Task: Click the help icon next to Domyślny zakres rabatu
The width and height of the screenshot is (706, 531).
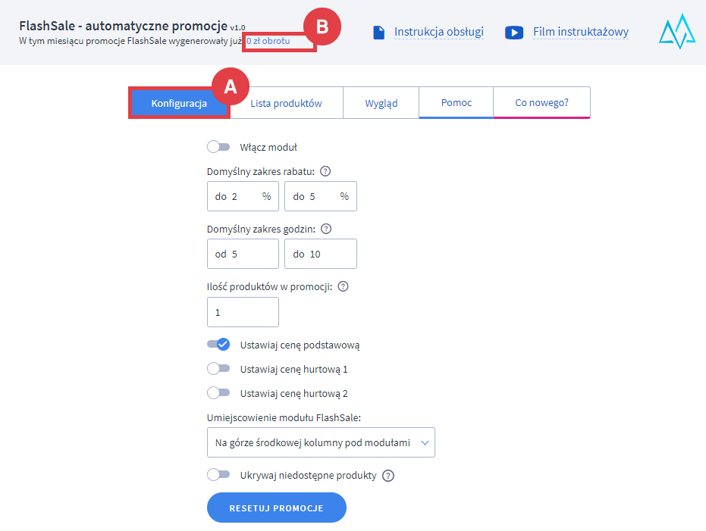Action: tap(325, 171)
